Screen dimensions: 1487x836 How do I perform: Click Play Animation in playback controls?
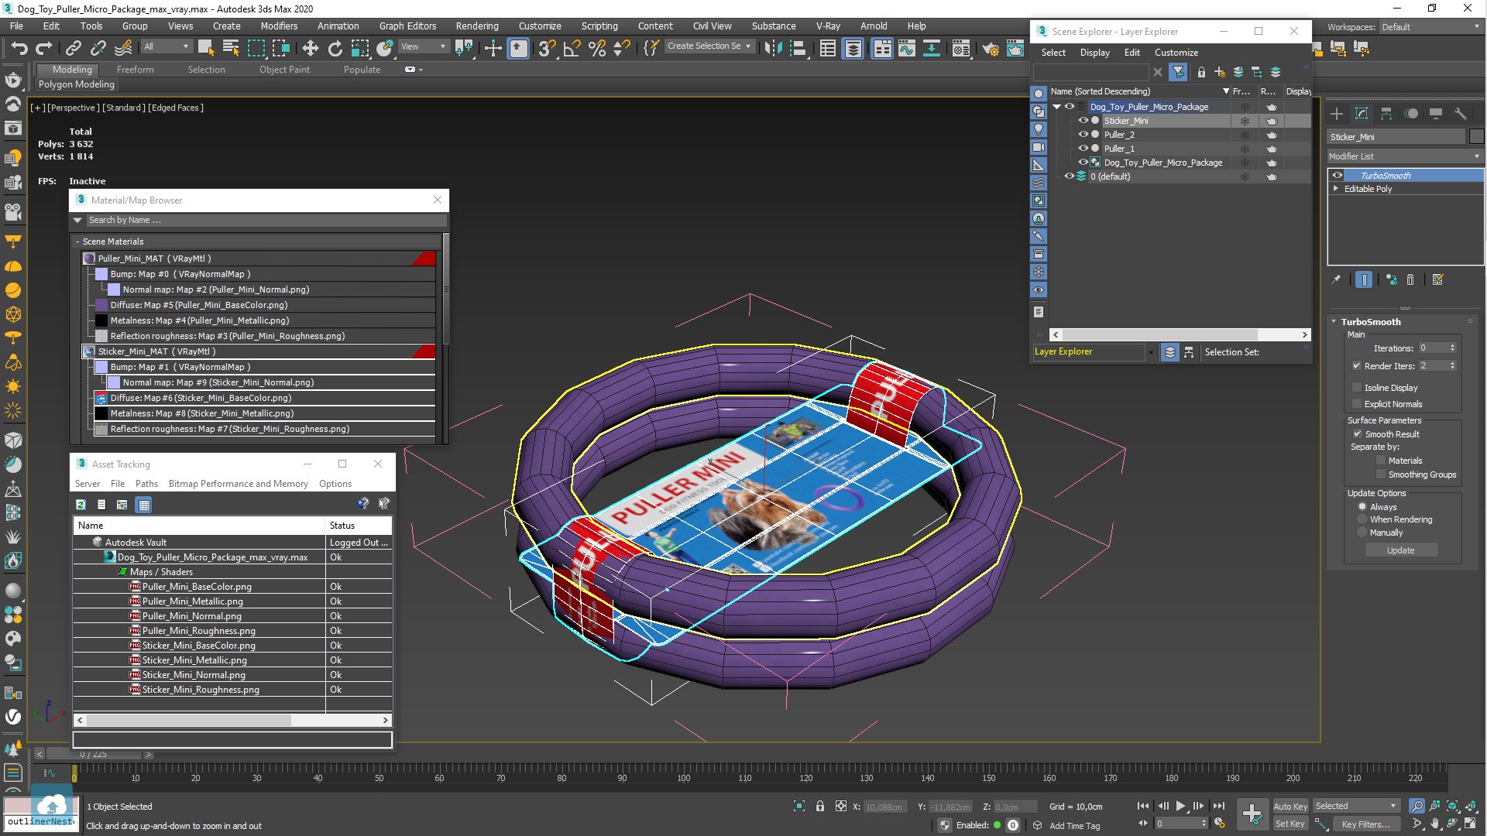pyautogui.click(x=1180, y=806)
